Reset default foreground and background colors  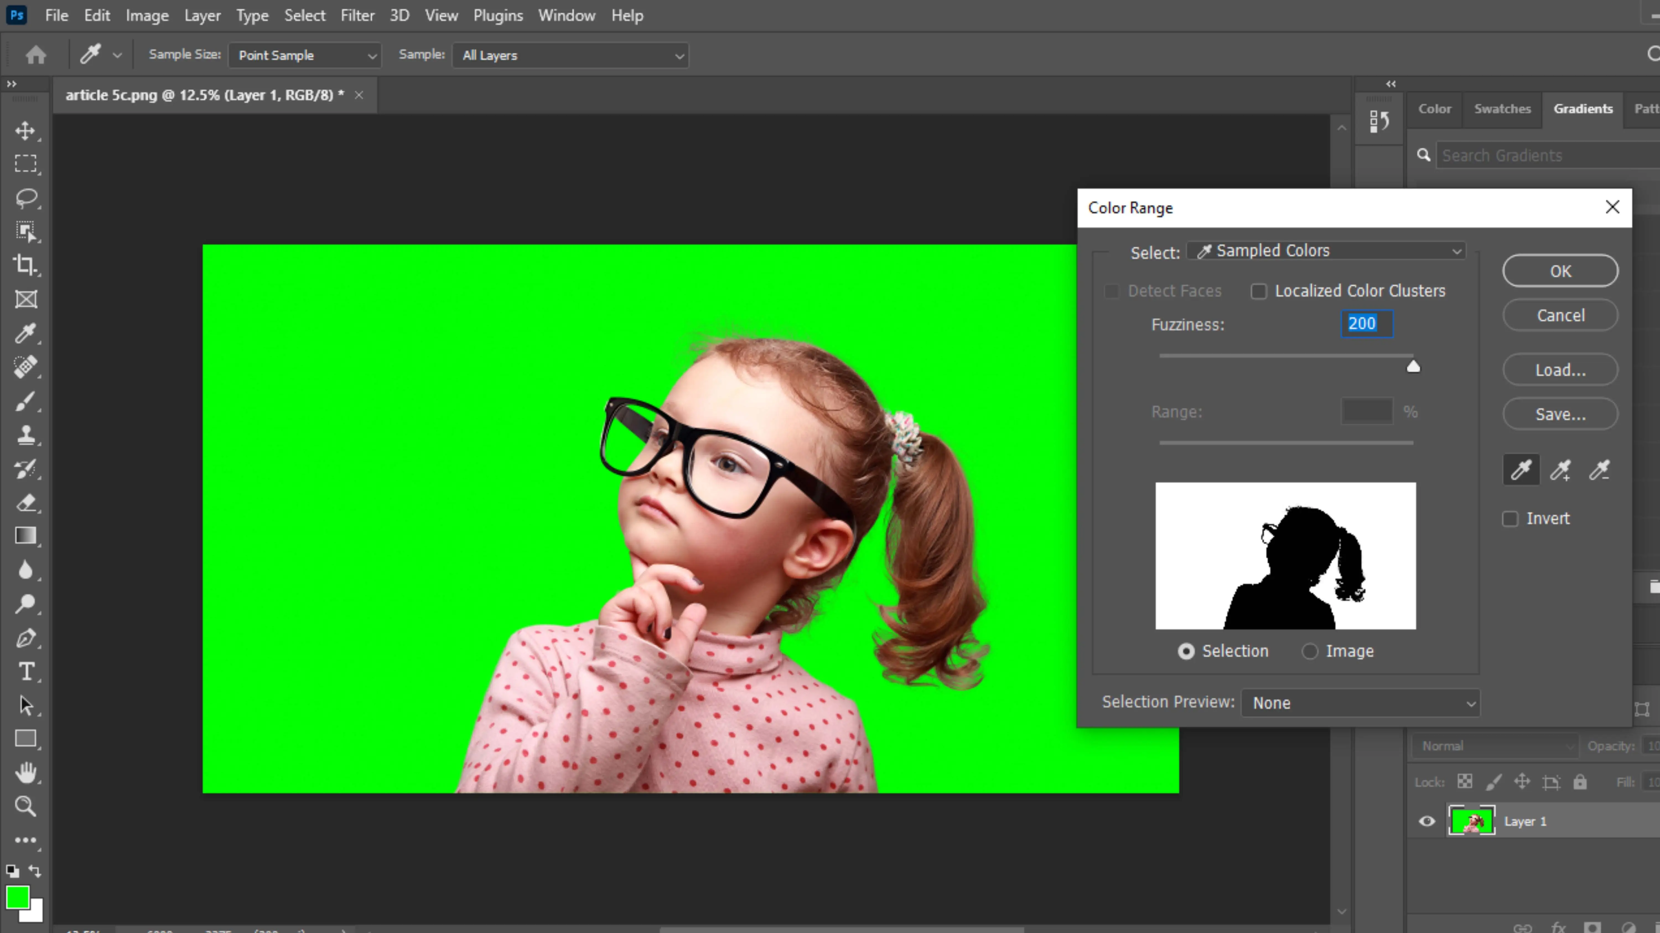click(12, 871)
